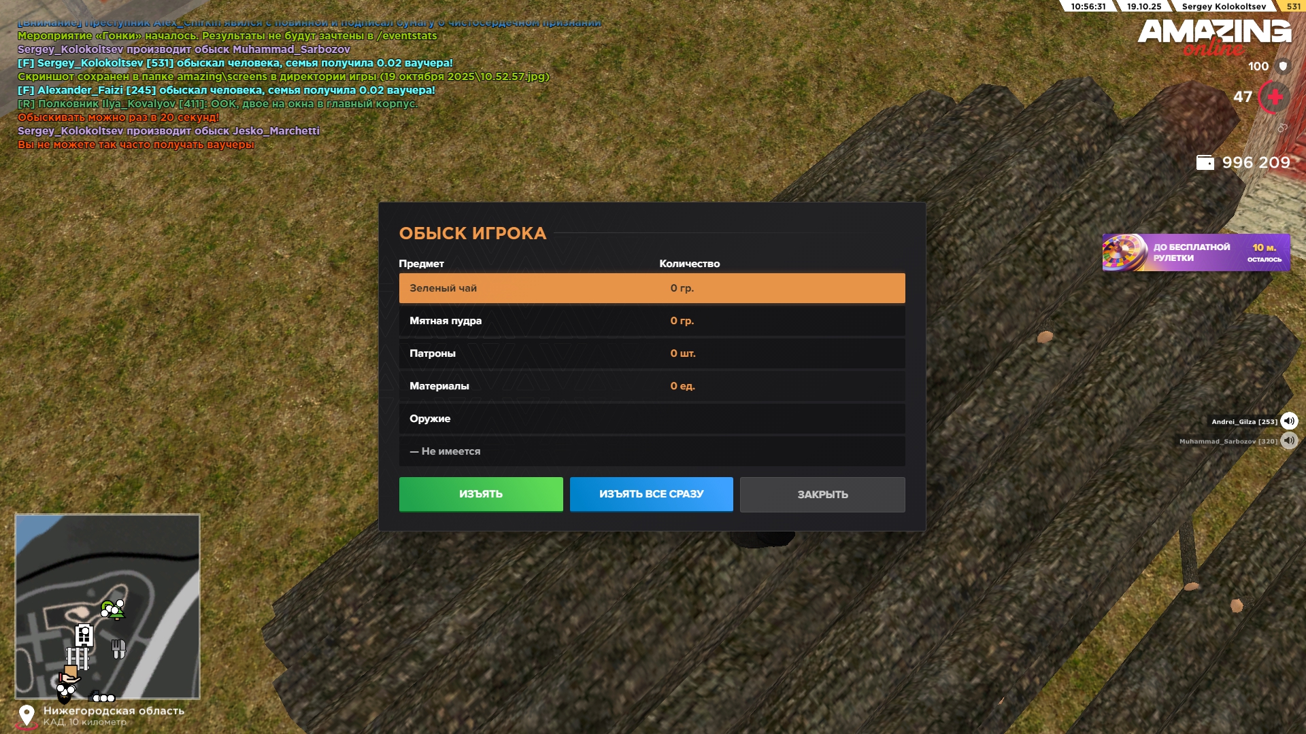Open the free roulette banner
This screenshot has height=734, width=1306.
click(x=1195, y=253)
